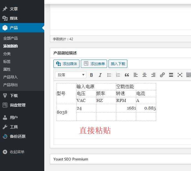Click the media icon beside 媒体
Image resolution: width=191 pixels, height=171 pixels.
click(5, 18)
